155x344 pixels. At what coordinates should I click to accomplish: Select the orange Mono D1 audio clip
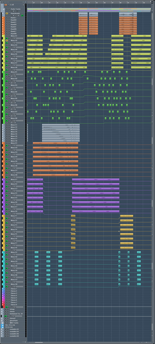pos(55,143)
